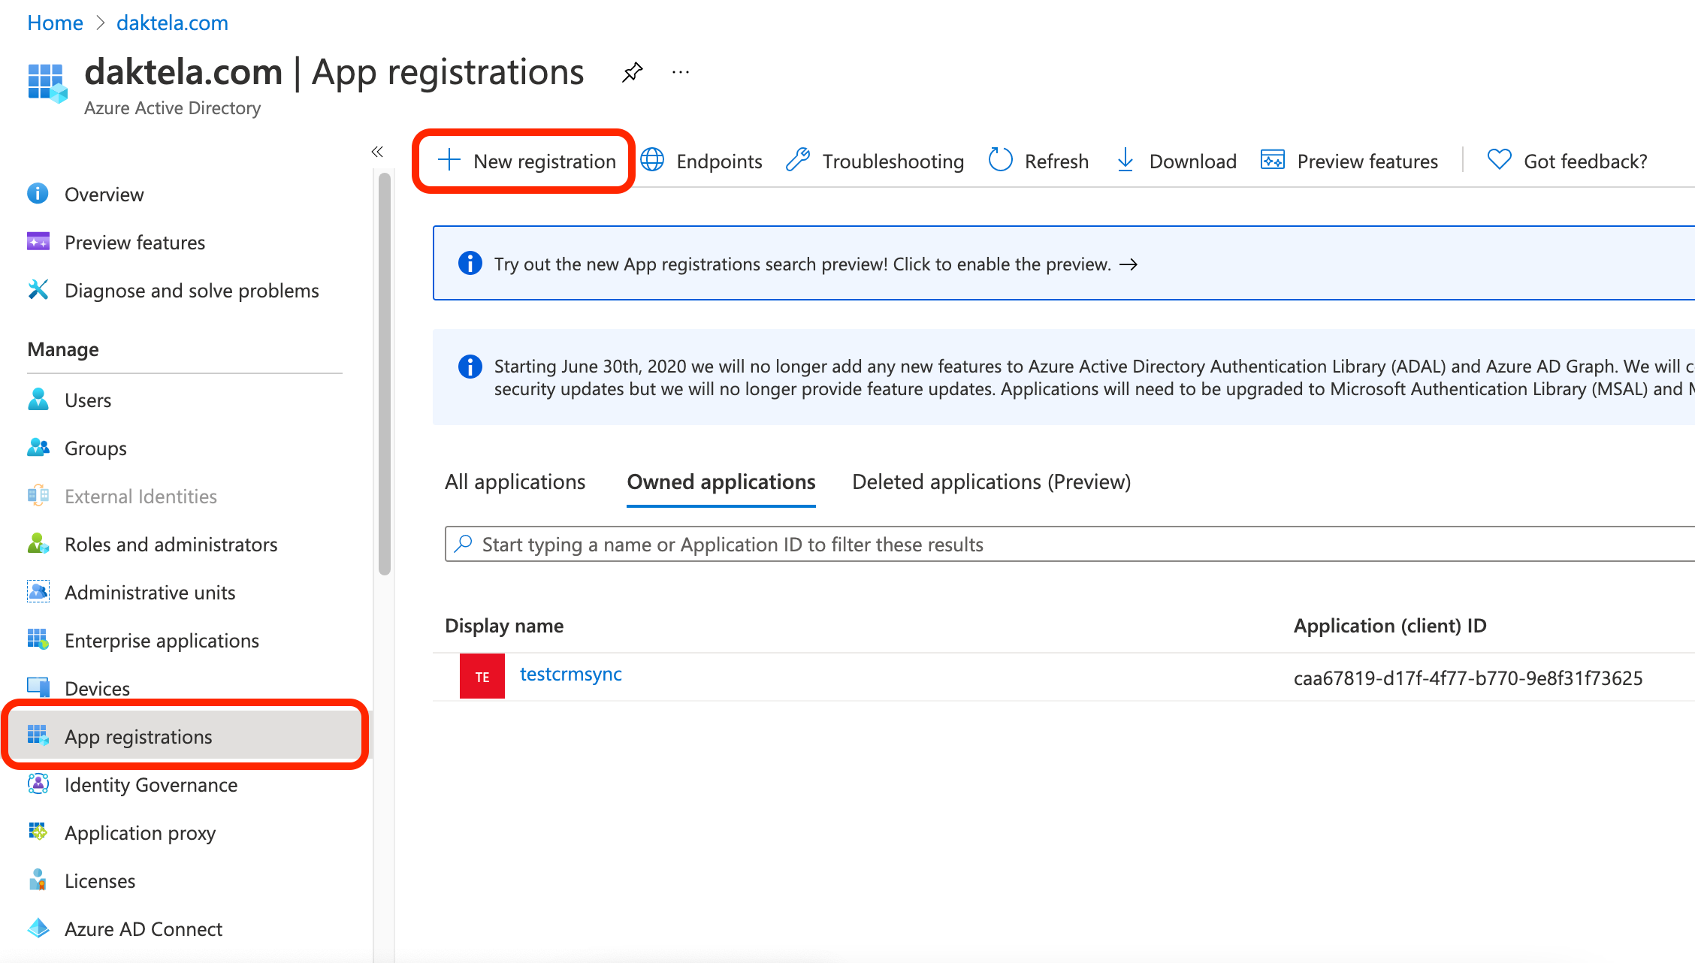The width and height of the screenshot is (1695, 963).
Task: Open Azure AD Connect sidebar item
Action: (143, 928)
